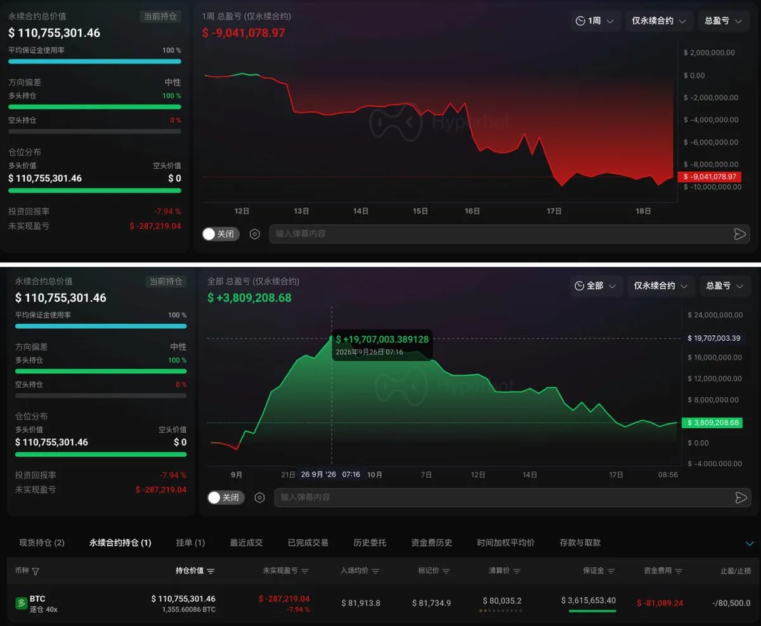Image resolution: width=761 pixels, height=626 pixels.
Task: Sort table by 资金费用 column icon
Action: tap(679, 571)
